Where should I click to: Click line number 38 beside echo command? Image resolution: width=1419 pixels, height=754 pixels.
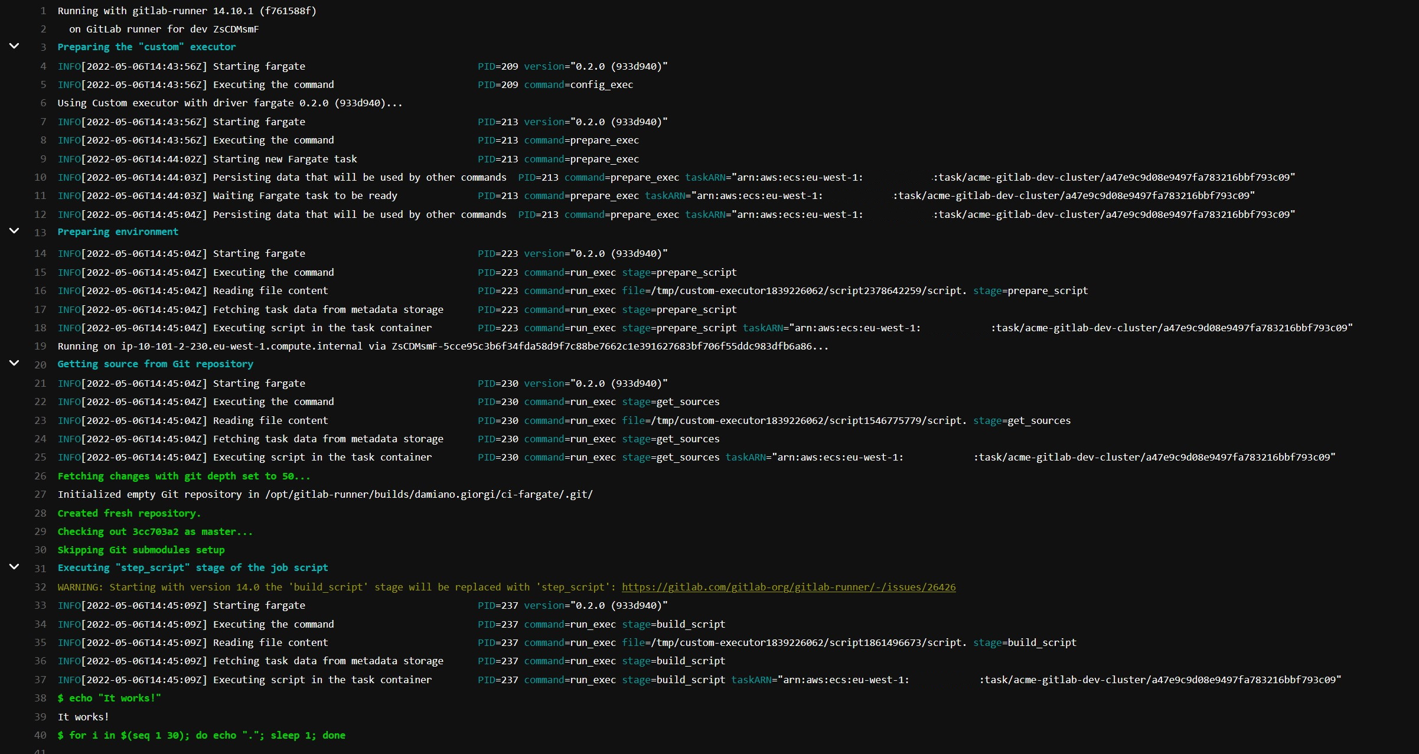40,698
